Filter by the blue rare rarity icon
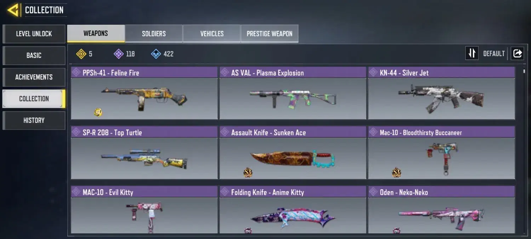Image resolution: width=531 pixels, height=239 pixels. pos(156,54)
